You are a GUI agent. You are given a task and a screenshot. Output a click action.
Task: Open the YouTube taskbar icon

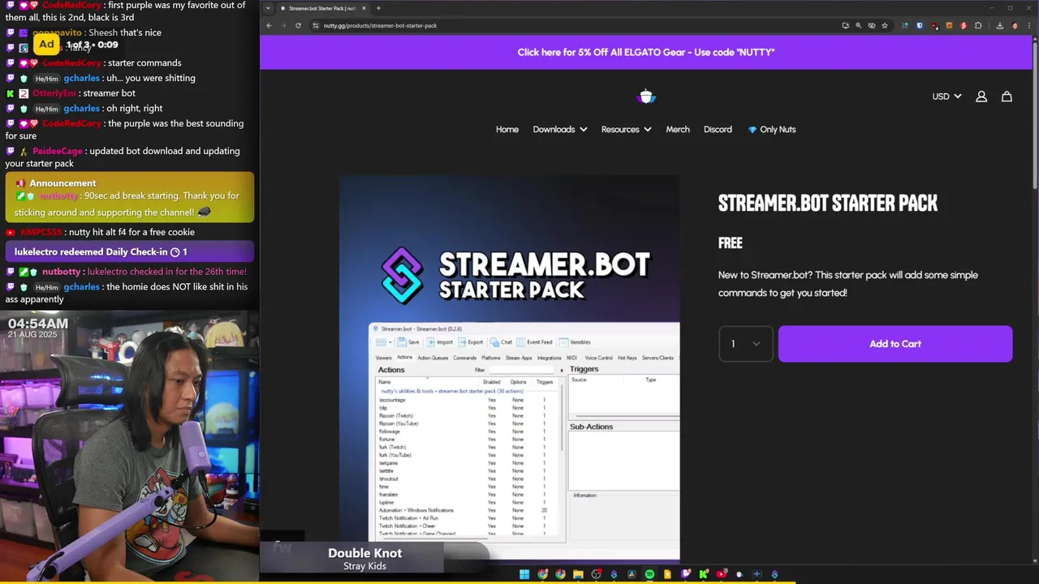click(721, 574)
